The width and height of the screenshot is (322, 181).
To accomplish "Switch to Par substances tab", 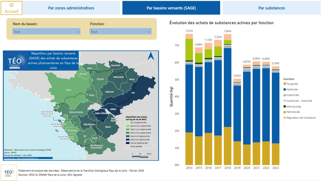I will [272, 8].
